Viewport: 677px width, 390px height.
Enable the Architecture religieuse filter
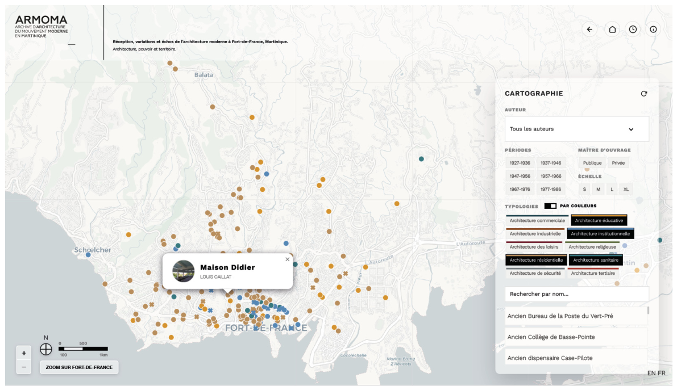coord(592,247)
